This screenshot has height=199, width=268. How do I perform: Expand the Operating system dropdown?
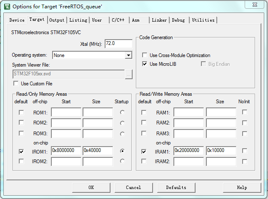pyautogui.click(x=128, y=55)
